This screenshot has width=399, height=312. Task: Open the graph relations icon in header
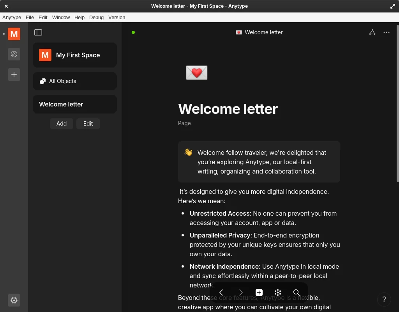[372, 32]
